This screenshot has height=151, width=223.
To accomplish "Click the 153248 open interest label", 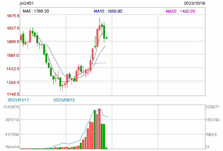I will pyautogui.click(x=213, y=120).
